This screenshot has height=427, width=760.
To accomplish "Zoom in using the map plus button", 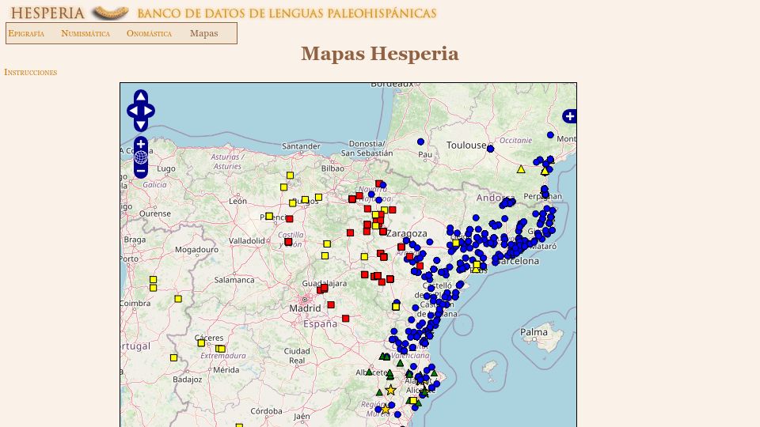I will coord(141,144).
